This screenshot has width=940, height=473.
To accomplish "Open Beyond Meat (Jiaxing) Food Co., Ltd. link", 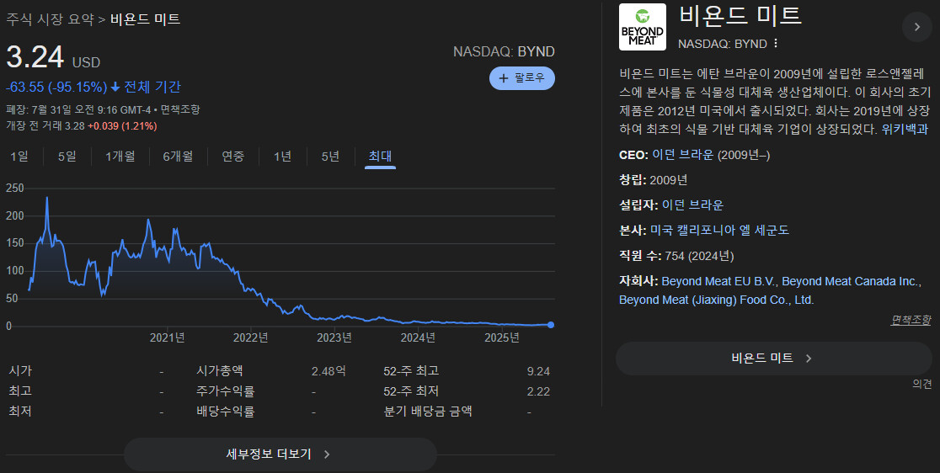I will [x=717, y=300].
